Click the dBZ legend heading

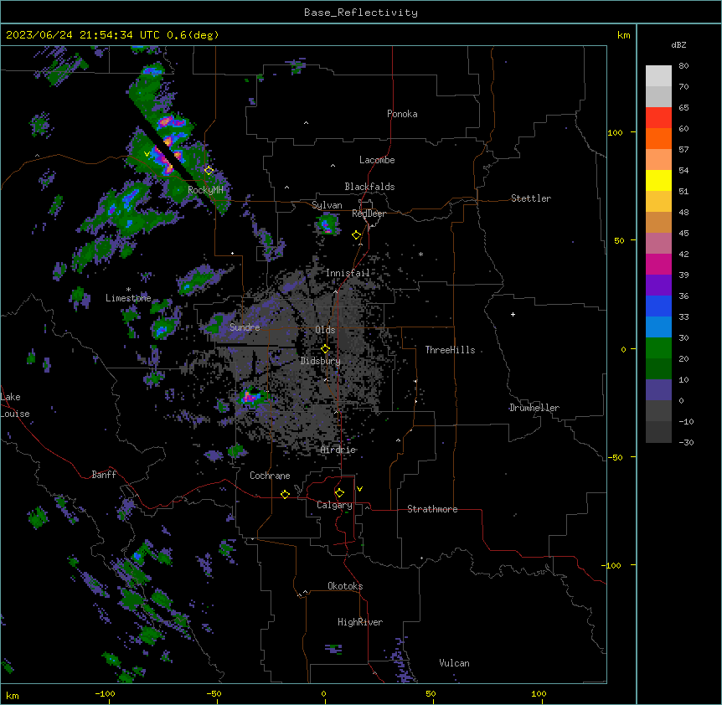(678, 44)
